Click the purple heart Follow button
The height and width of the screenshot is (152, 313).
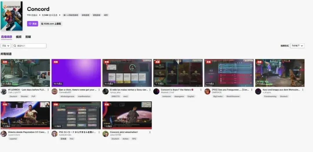[x=32, y=24]
